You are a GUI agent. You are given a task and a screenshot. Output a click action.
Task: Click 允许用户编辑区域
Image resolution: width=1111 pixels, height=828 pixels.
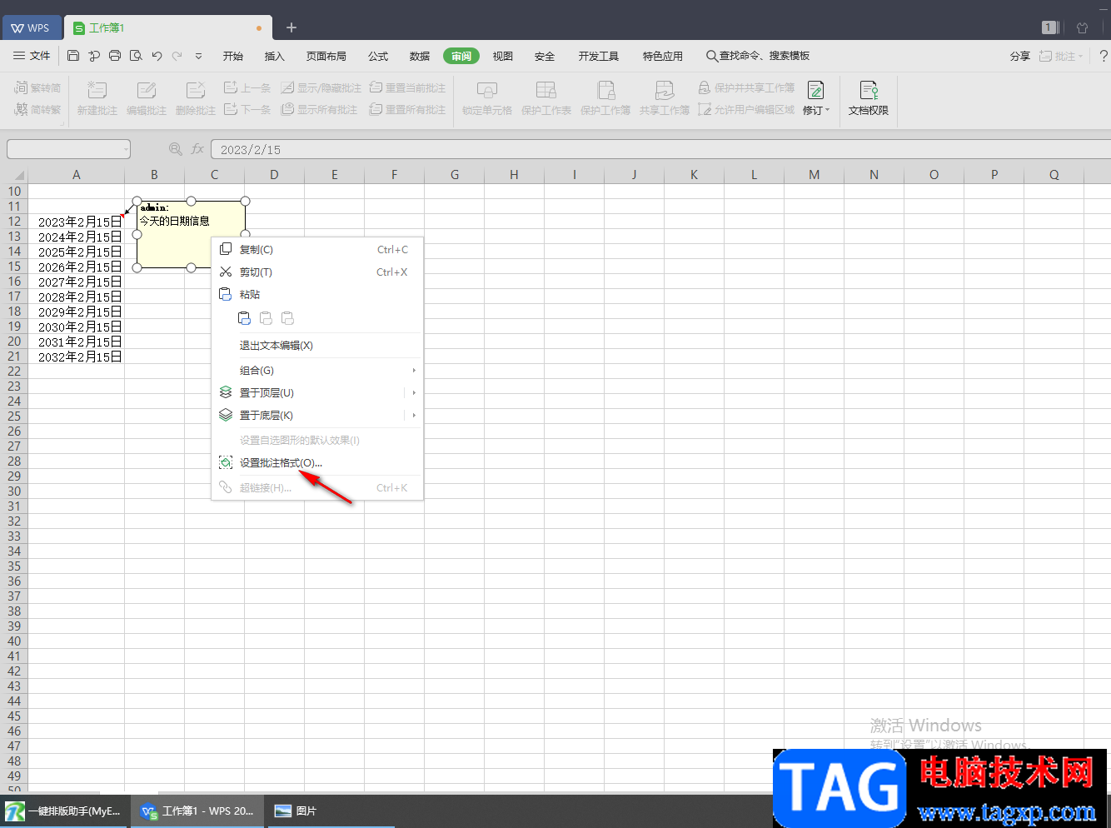746,109
